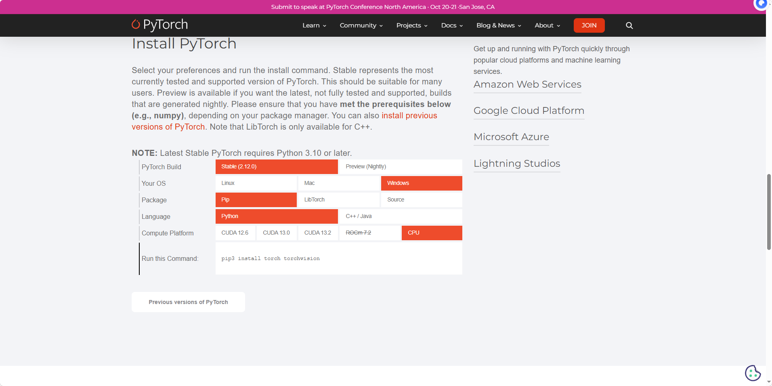Choose Linux as your OS
772x386 pixels.
coord(256,183)
